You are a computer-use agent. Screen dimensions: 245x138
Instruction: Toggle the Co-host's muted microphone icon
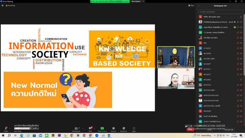click(x=238, y=27)
